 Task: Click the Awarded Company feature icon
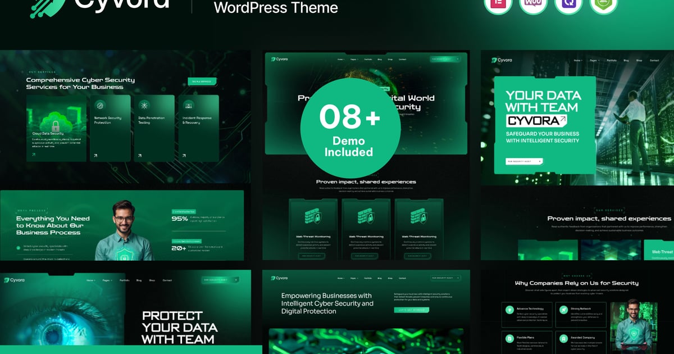(x=563, y=339)
